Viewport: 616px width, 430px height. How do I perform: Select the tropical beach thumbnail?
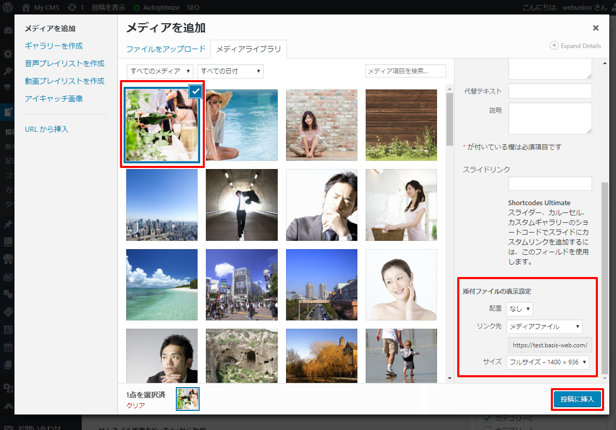(x=162, y=285)
